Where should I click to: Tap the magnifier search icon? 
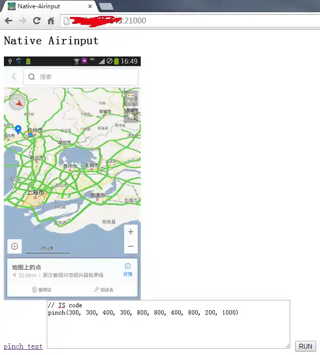(x=32, y=77)
